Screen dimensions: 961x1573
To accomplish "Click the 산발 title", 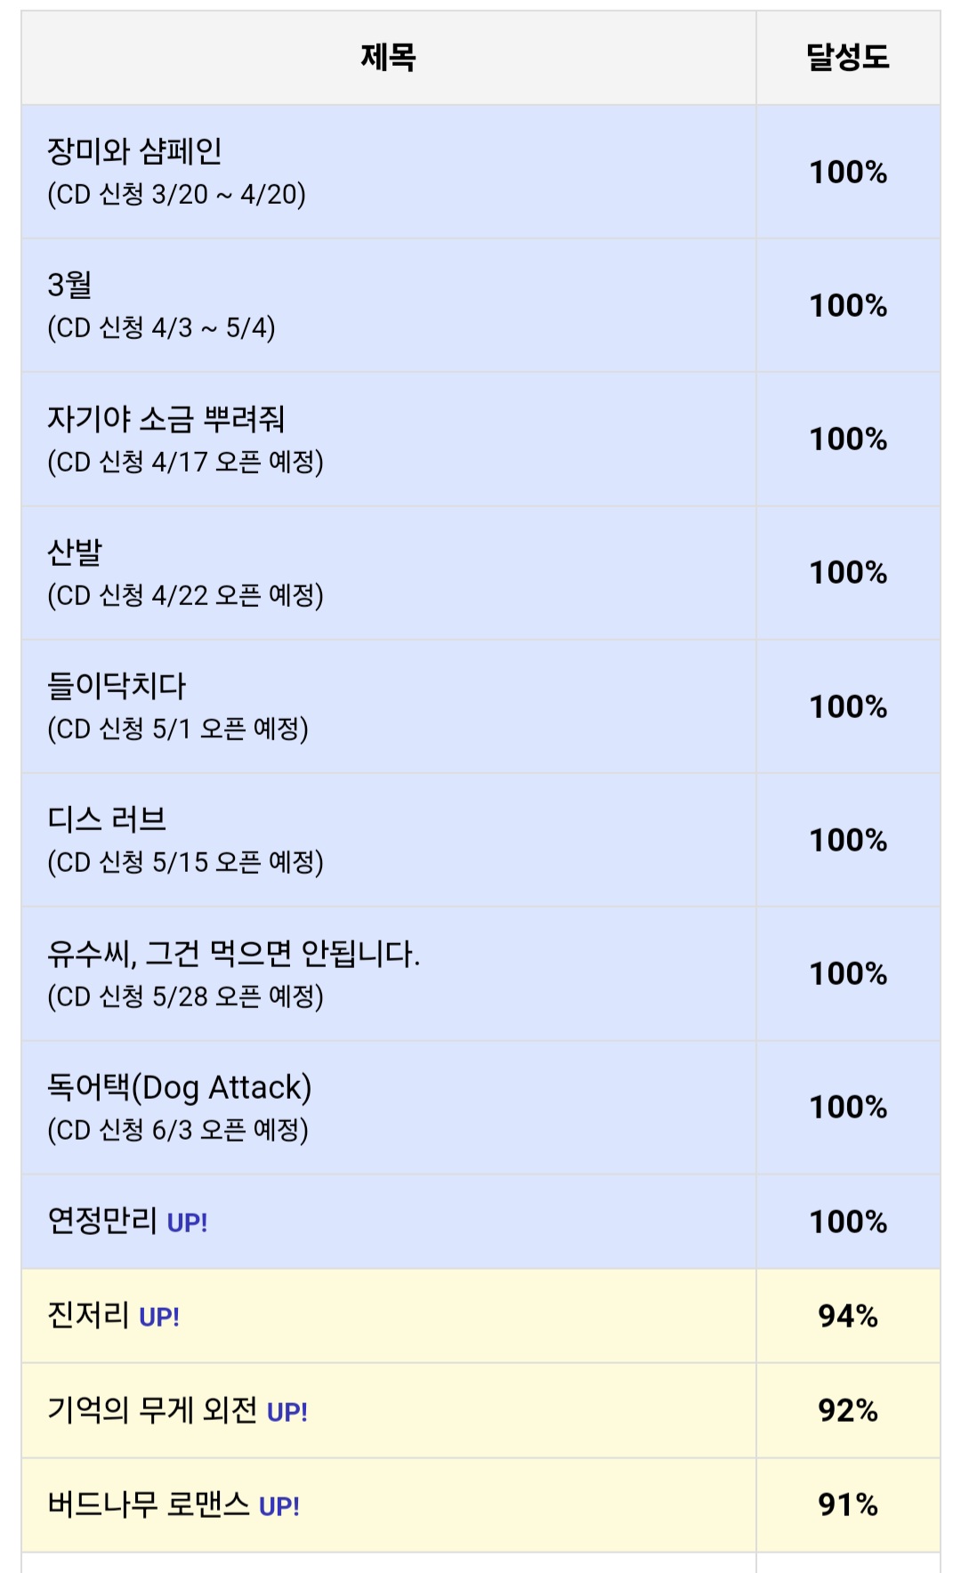I will [75, 553].
